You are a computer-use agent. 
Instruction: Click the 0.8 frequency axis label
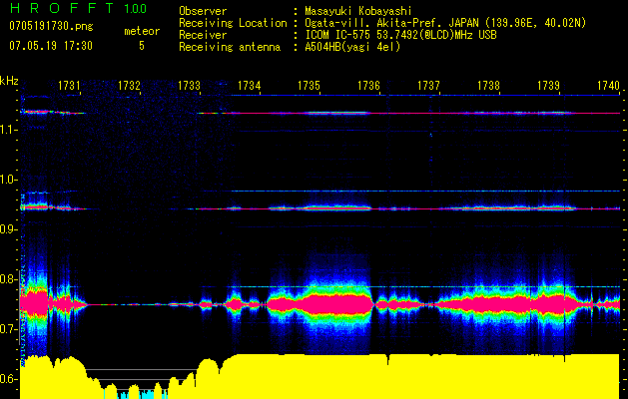click(8, 279)
